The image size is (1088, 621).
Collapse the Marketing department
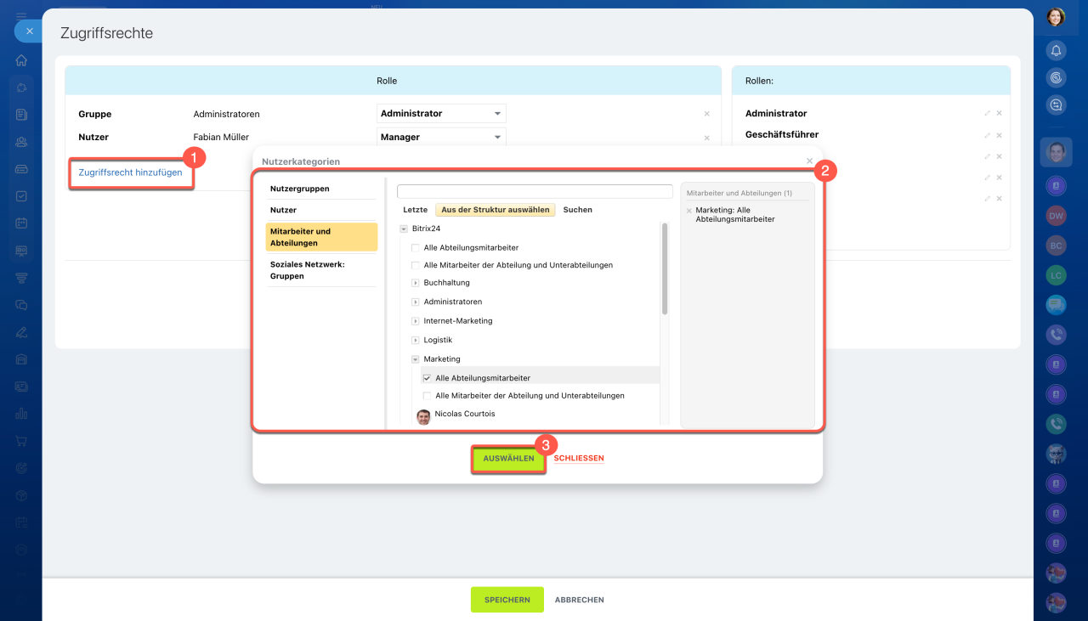416,359
